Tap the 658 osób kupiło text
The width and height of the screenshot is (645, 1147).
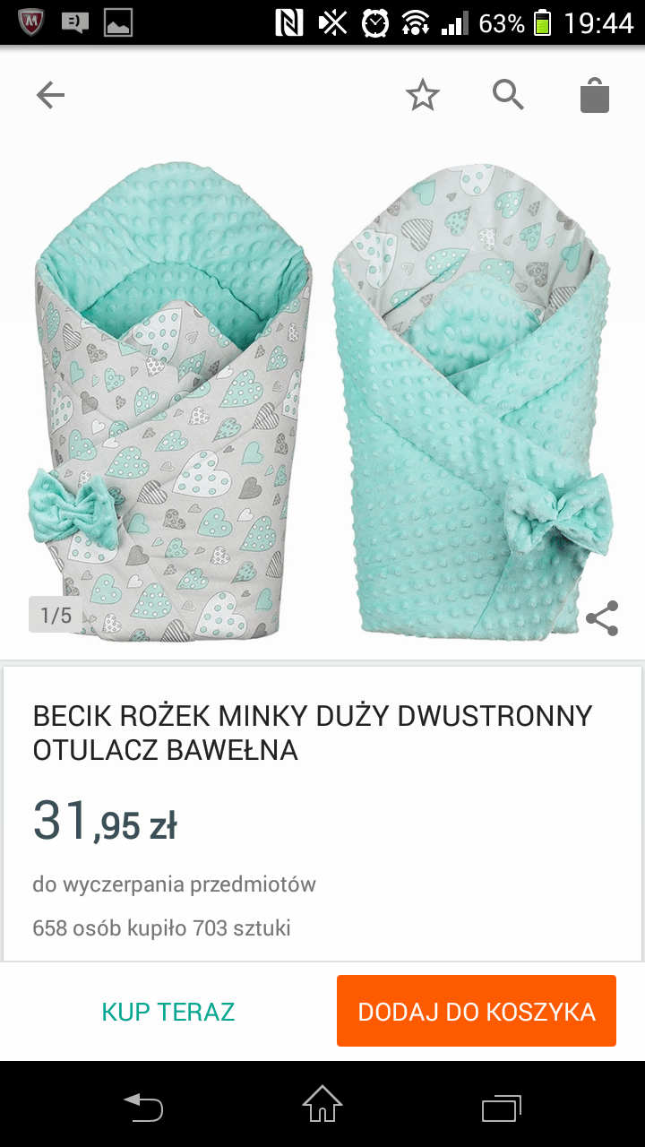(x=161, y=927)
